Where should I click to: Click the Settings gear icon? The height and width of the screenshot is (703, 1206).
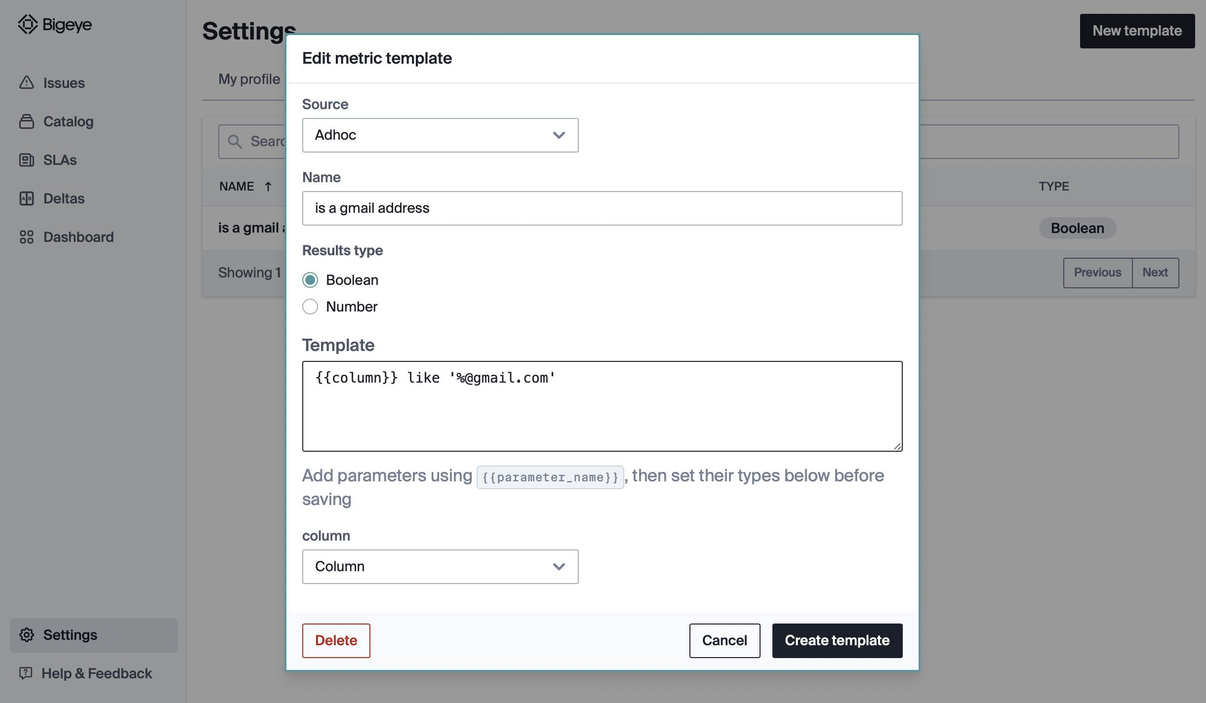(x=27, y=635)
